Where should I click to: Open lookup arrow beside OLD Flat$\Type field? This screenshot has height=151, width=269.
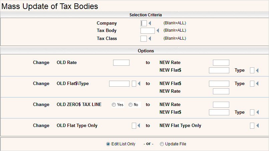coord(139,83)
